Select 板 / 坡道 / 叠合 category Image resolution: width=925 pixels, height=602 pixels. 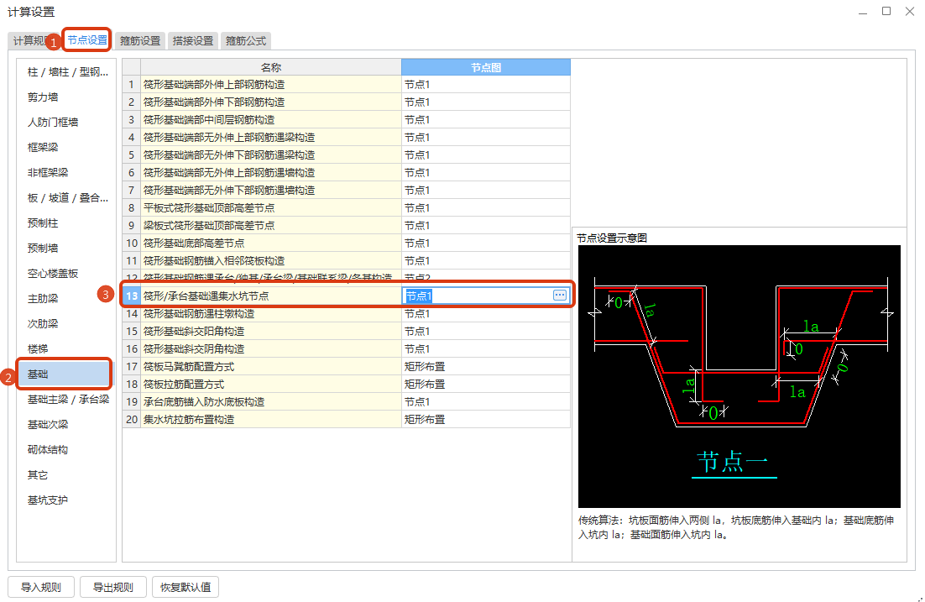(x=66, y=197)
